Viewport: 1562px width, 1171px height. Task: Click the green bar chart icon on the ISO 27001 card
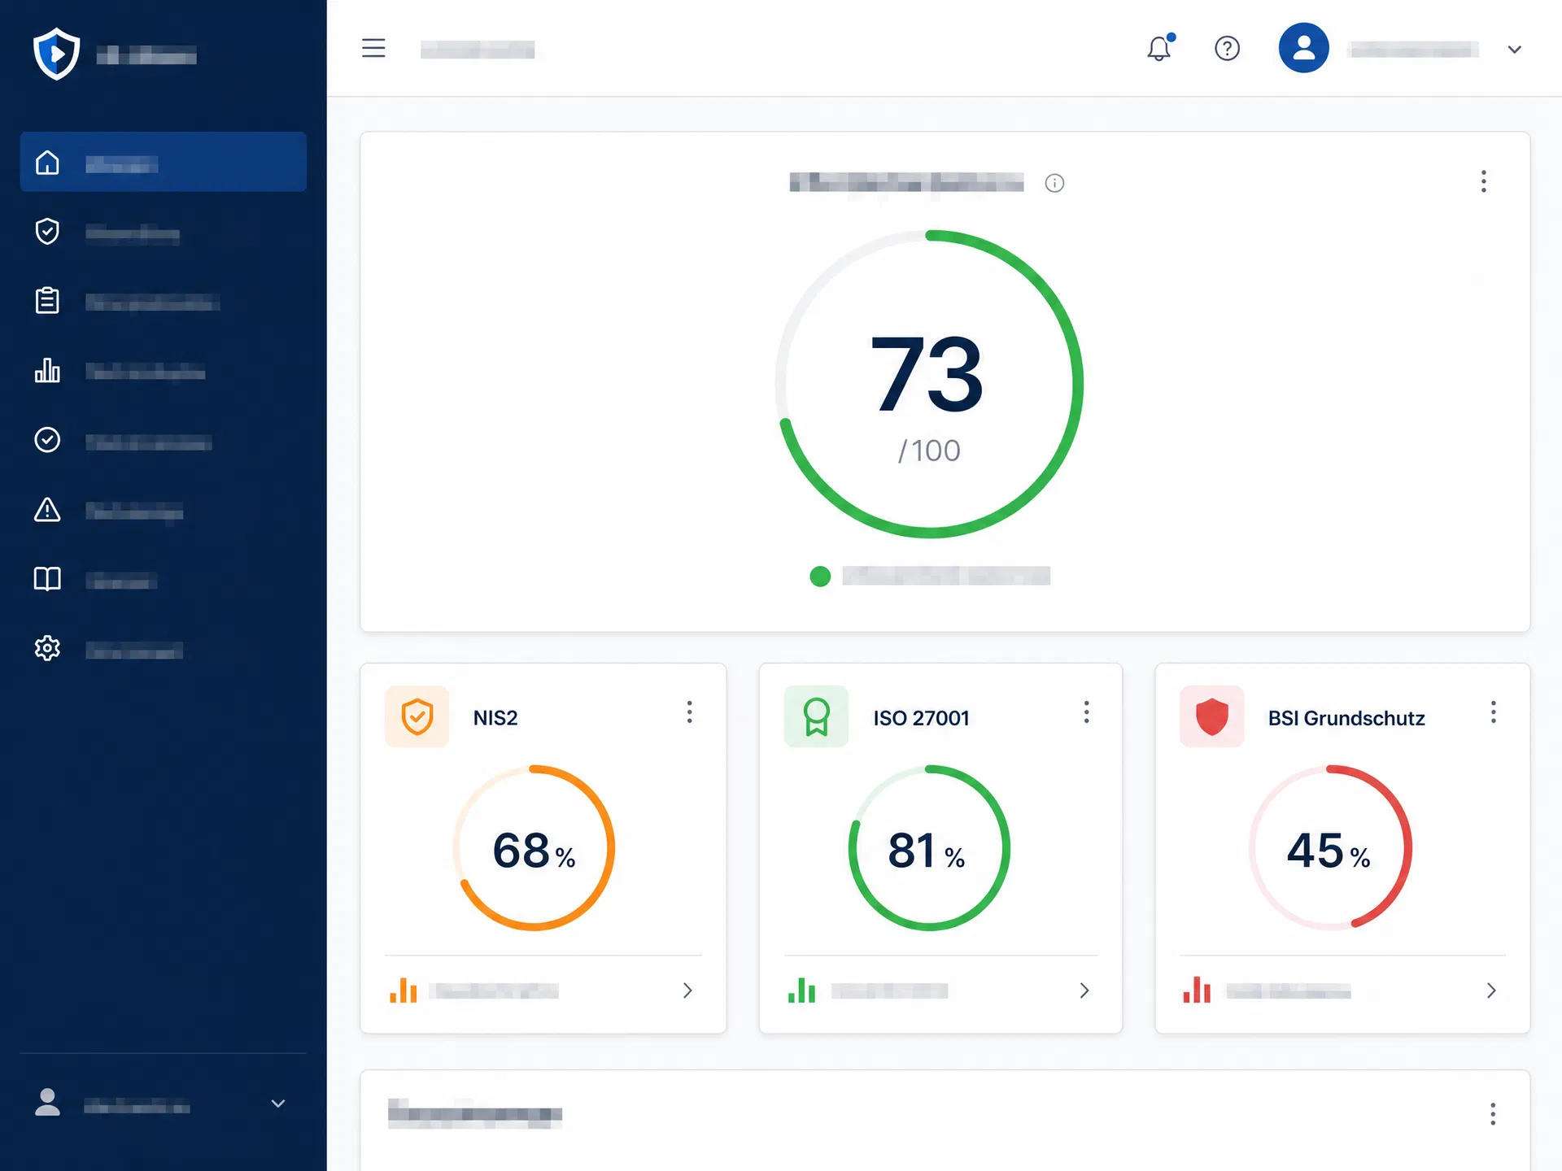click(801, 990)
